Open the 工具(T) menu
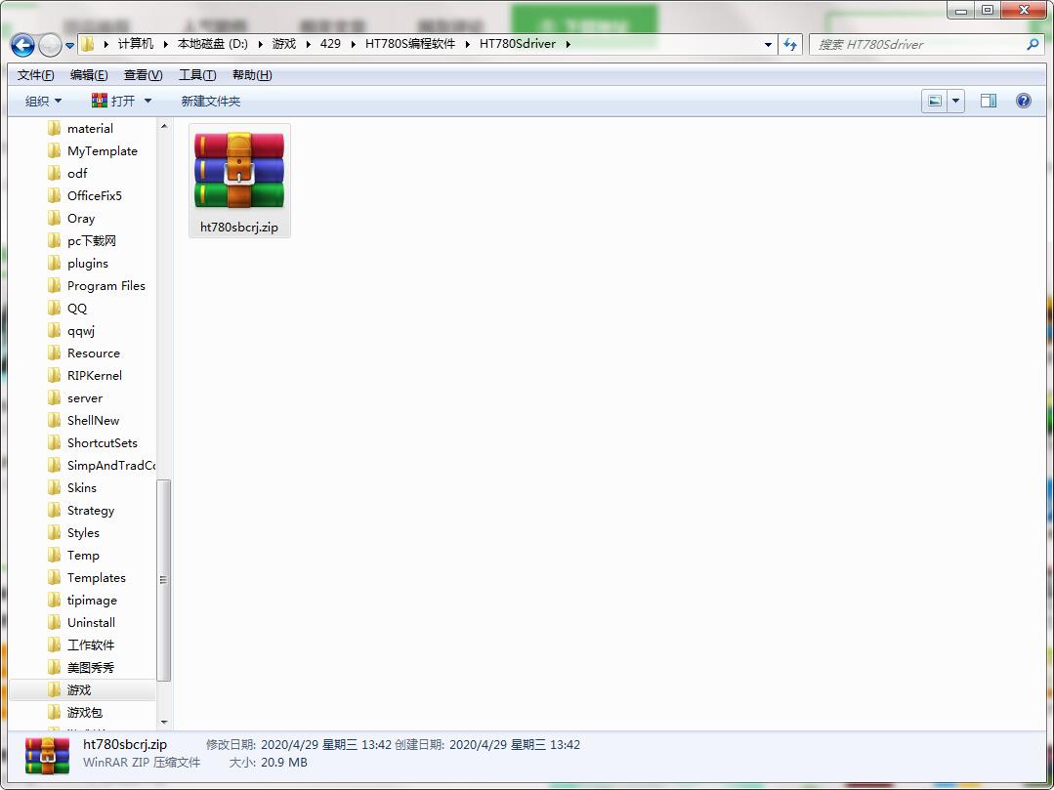 [197, 75]
